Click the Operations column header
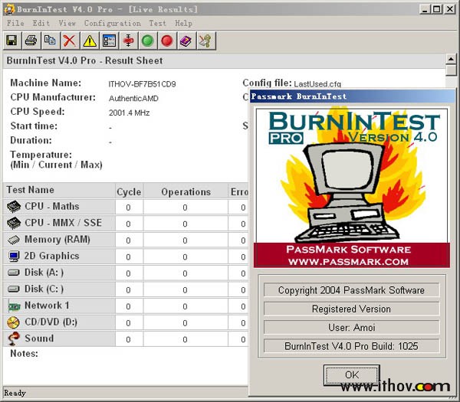This screenshot has height=402, width=460. (186, 192)
